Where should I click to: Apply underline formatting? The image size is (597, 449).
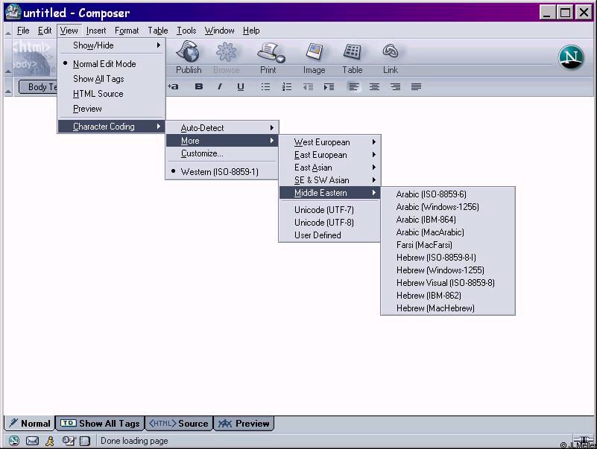(x=240, y=87)
